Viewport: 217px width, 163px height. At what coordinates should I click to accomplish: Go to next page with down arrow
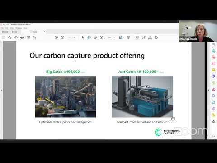tap(62, 38)
